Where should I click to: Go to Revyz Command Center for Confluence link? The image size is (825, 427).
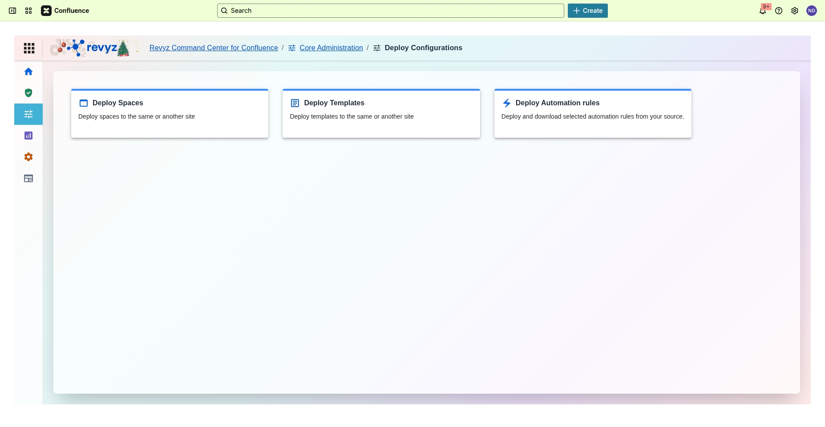pos(214,48)
